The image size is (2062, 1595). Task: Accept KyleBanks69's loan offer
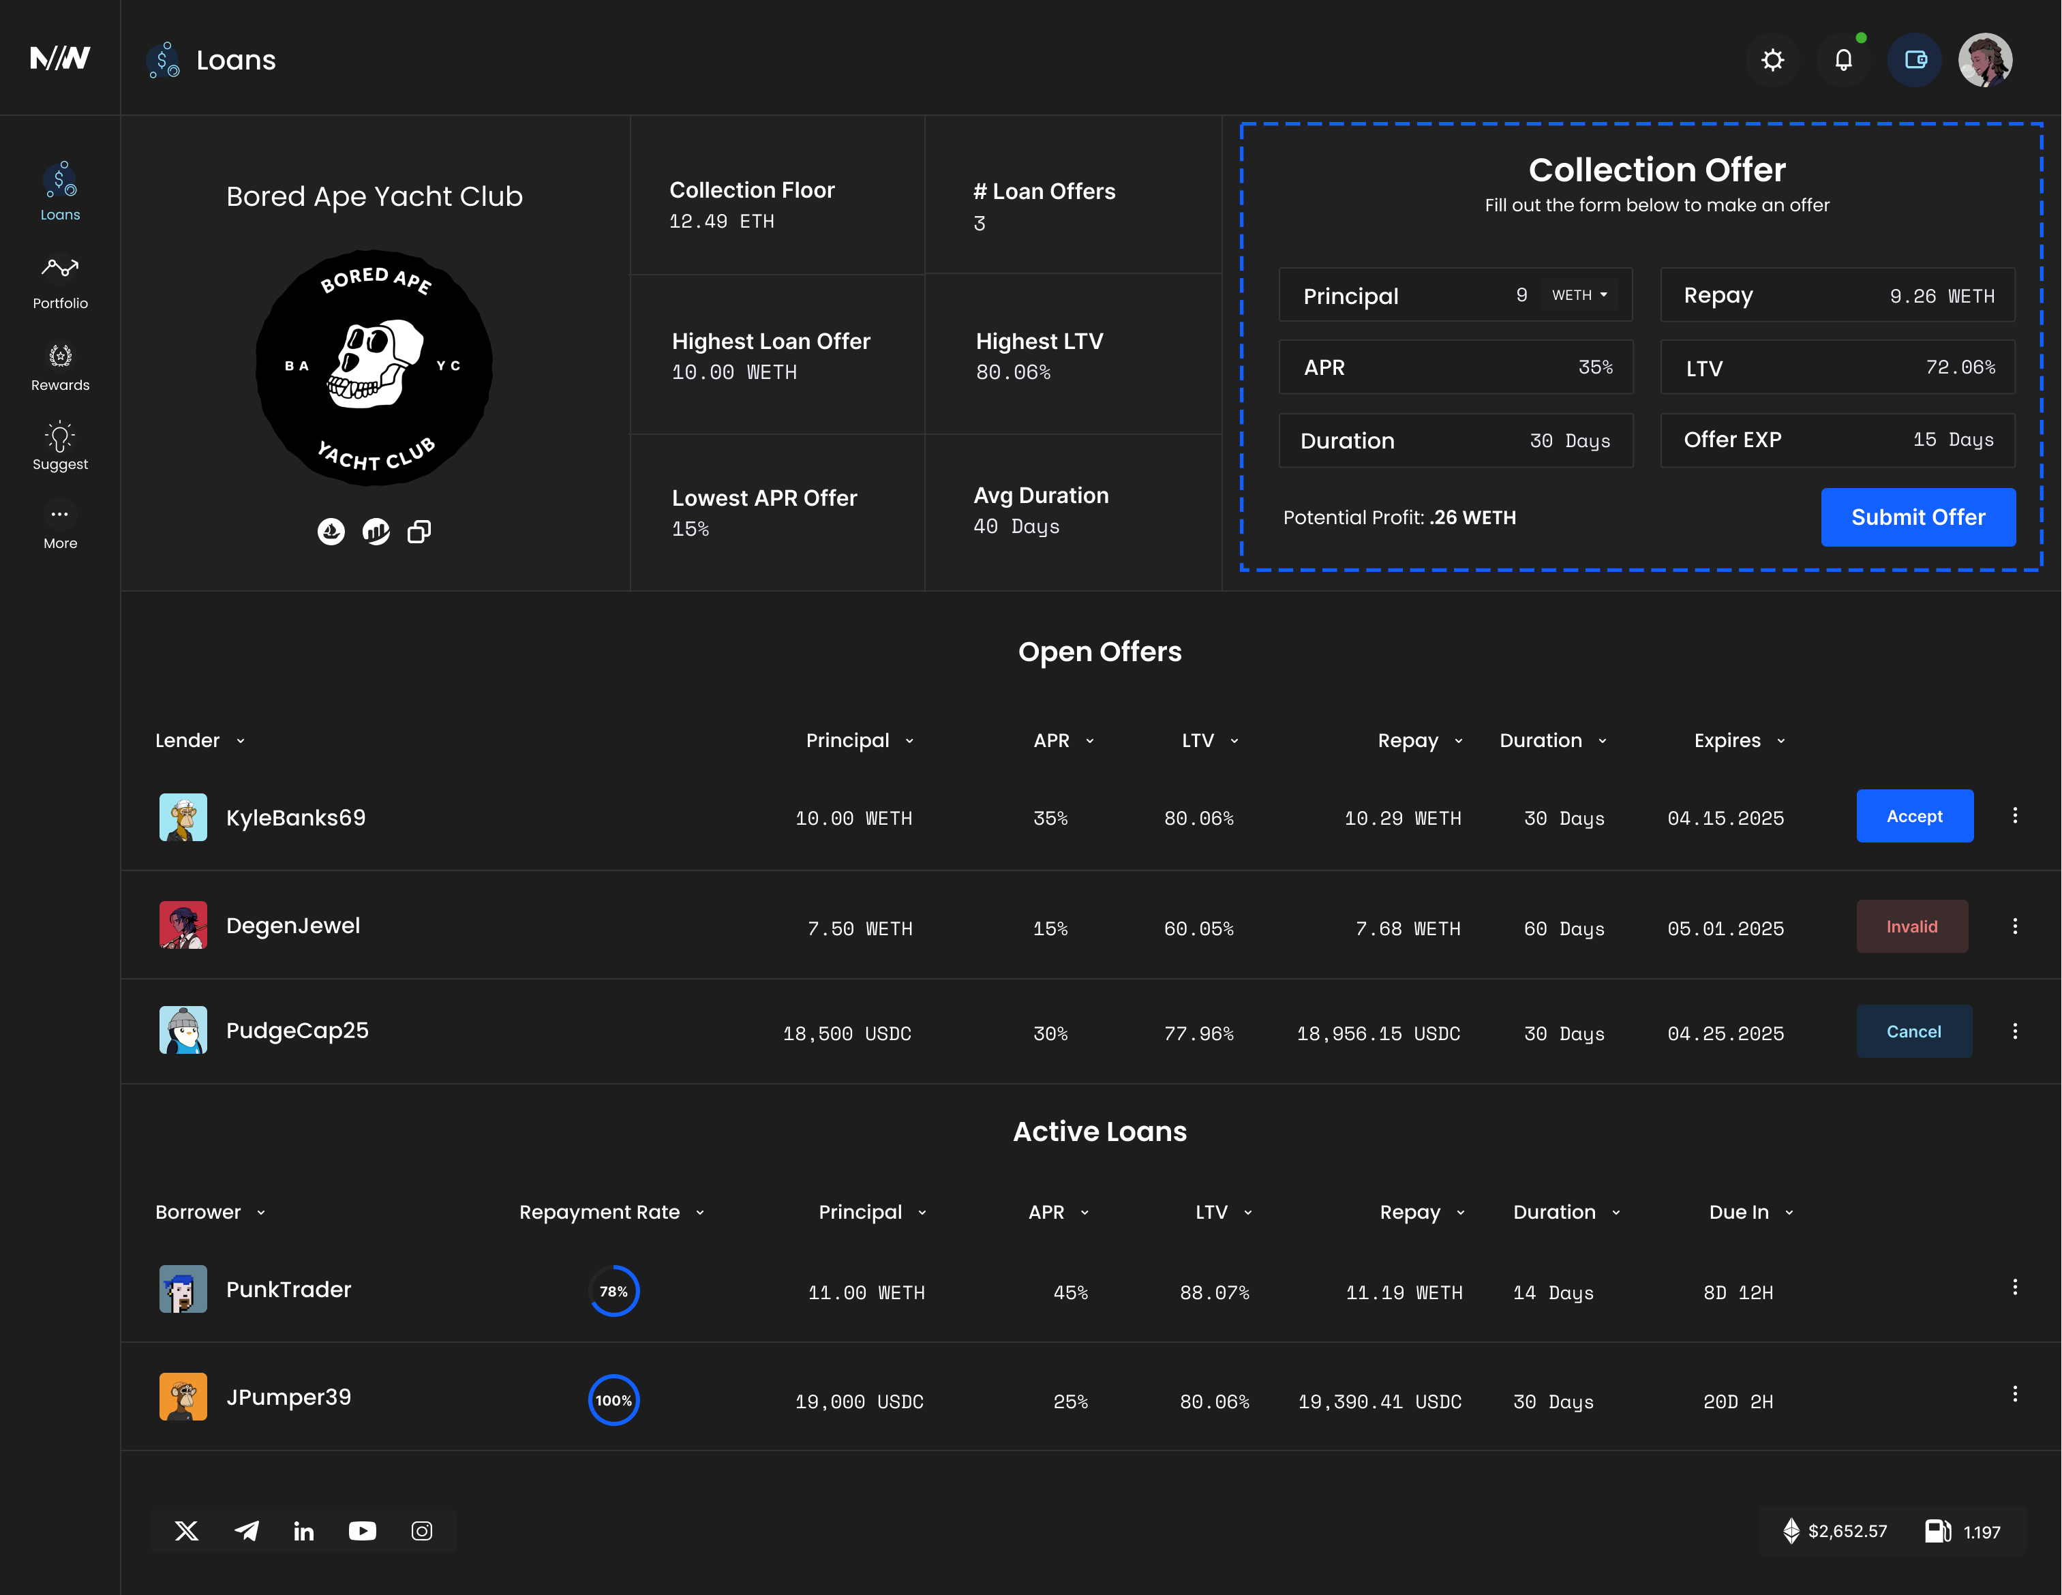tap(1914, 816)
